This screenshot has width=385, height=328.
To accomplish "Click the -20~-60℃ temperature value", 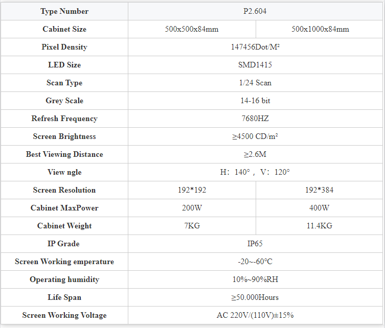I will [255, 262].
